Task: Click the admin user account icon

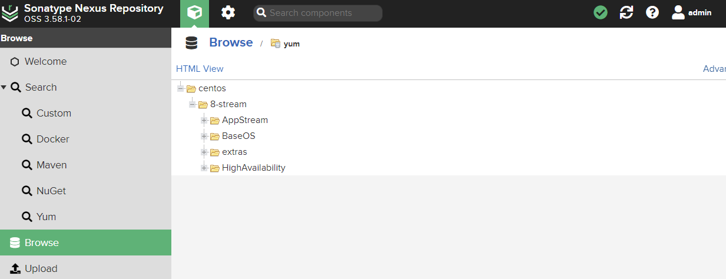Action: [679, 12]
